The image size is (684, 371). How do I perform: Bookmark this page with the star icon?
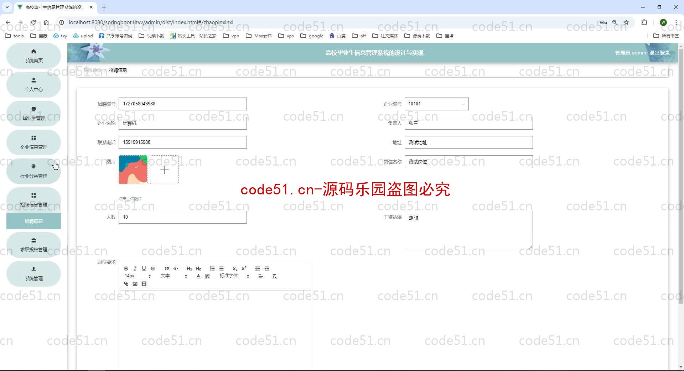click(x=626, y=22)
